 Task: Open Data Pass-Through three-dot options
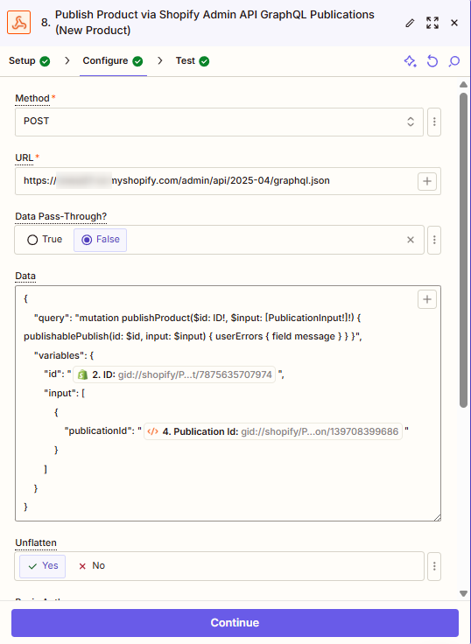pyautogui.click(x=434, y=240)
